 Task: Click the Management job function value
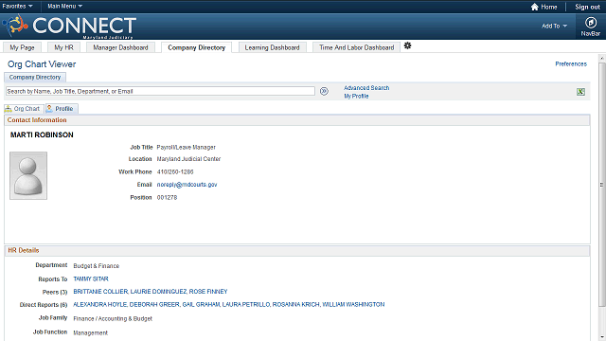(x=91, y=332)
